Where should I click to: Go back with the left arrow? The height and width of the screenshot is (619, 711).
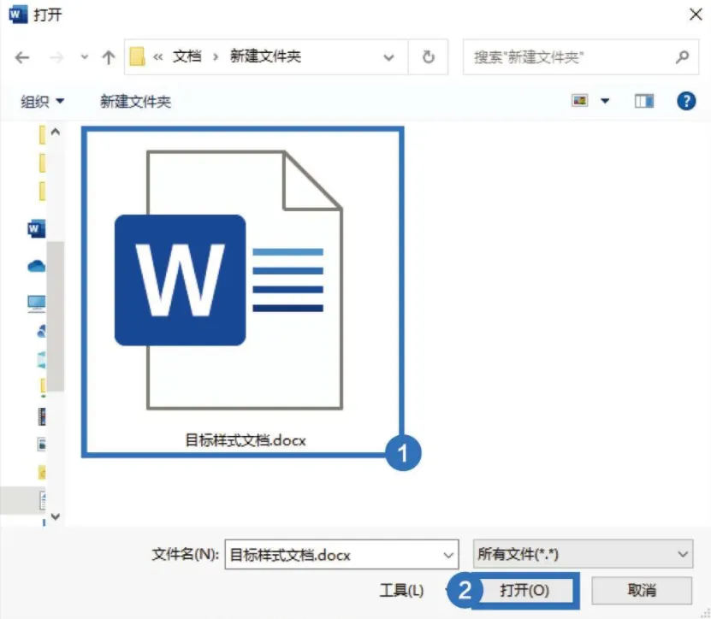(x=21, y=57)
